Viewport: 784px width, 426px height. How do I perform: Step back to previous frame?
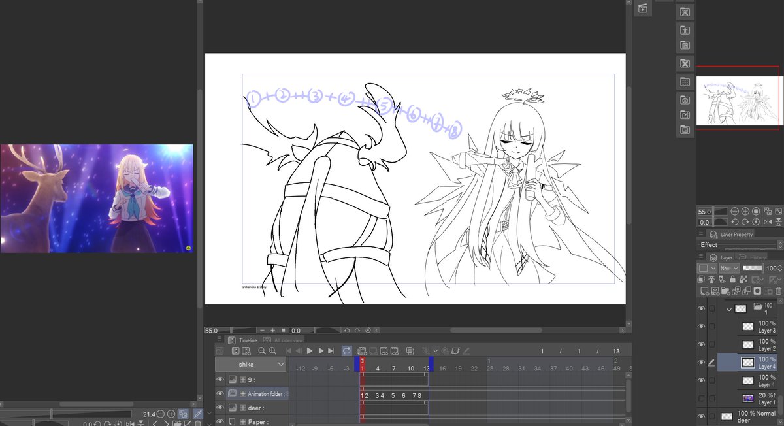pyautogui.click(x=299, y=351)
